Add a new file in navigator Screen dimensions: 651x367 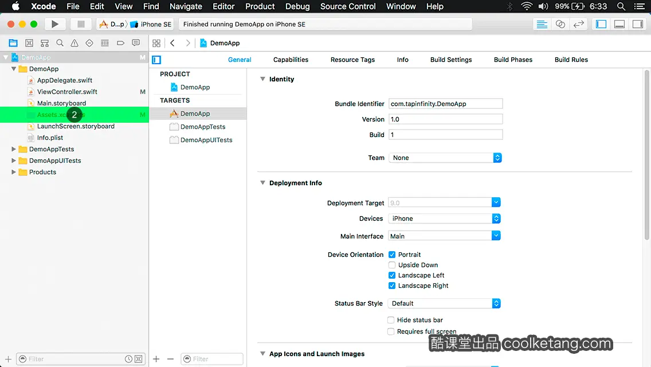[x=8, y=359]
